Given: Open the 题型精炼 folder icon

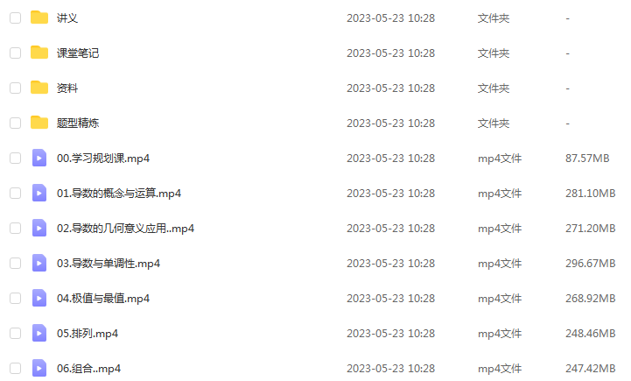Looking at the screenshot, I should click(39, 123).
